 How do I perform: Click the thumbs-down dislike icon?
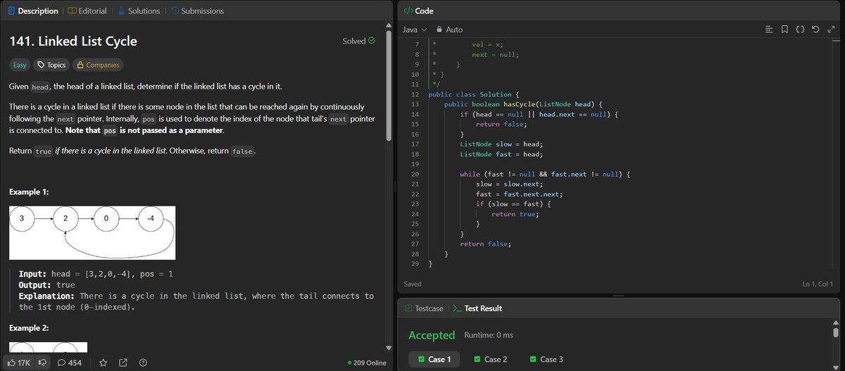[x=42, y=363]
